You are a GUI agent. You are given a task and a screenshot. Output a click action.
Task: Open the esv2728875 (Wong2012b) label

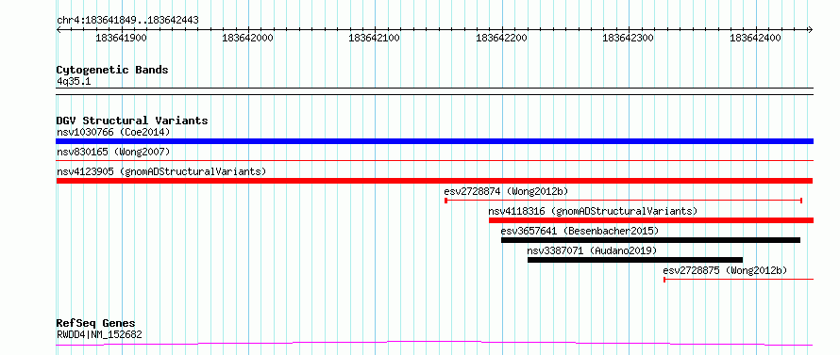726,270
